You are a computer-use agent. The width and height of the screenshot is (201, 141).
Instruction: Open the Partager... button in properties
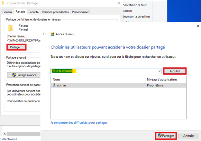(16, 47)
